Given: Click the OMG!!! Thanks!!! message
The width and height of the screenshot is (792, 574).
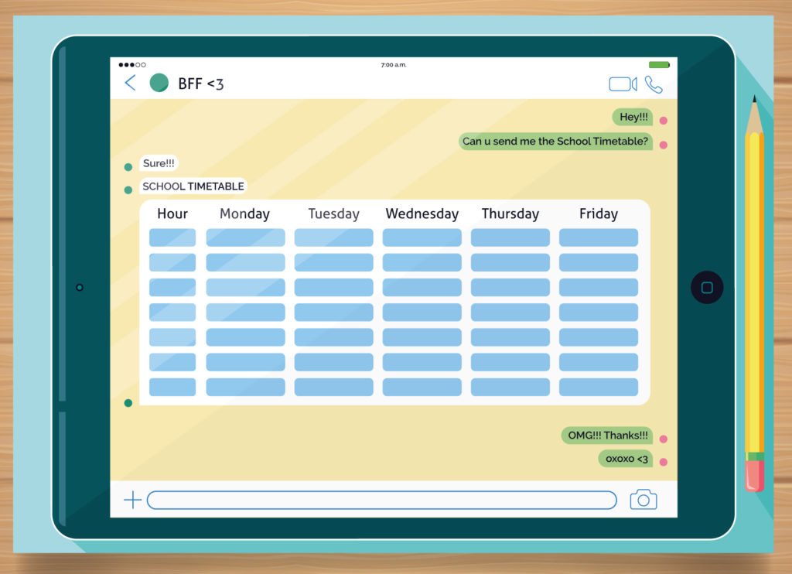Looking at the screenshot, I should click(x=607, y=435).
